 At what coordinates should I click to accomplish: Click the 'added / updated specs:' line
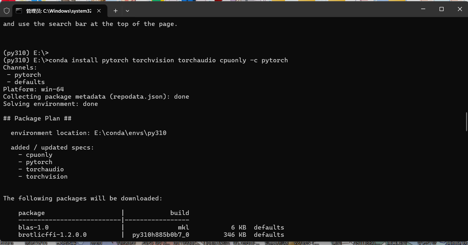point(53,147)
